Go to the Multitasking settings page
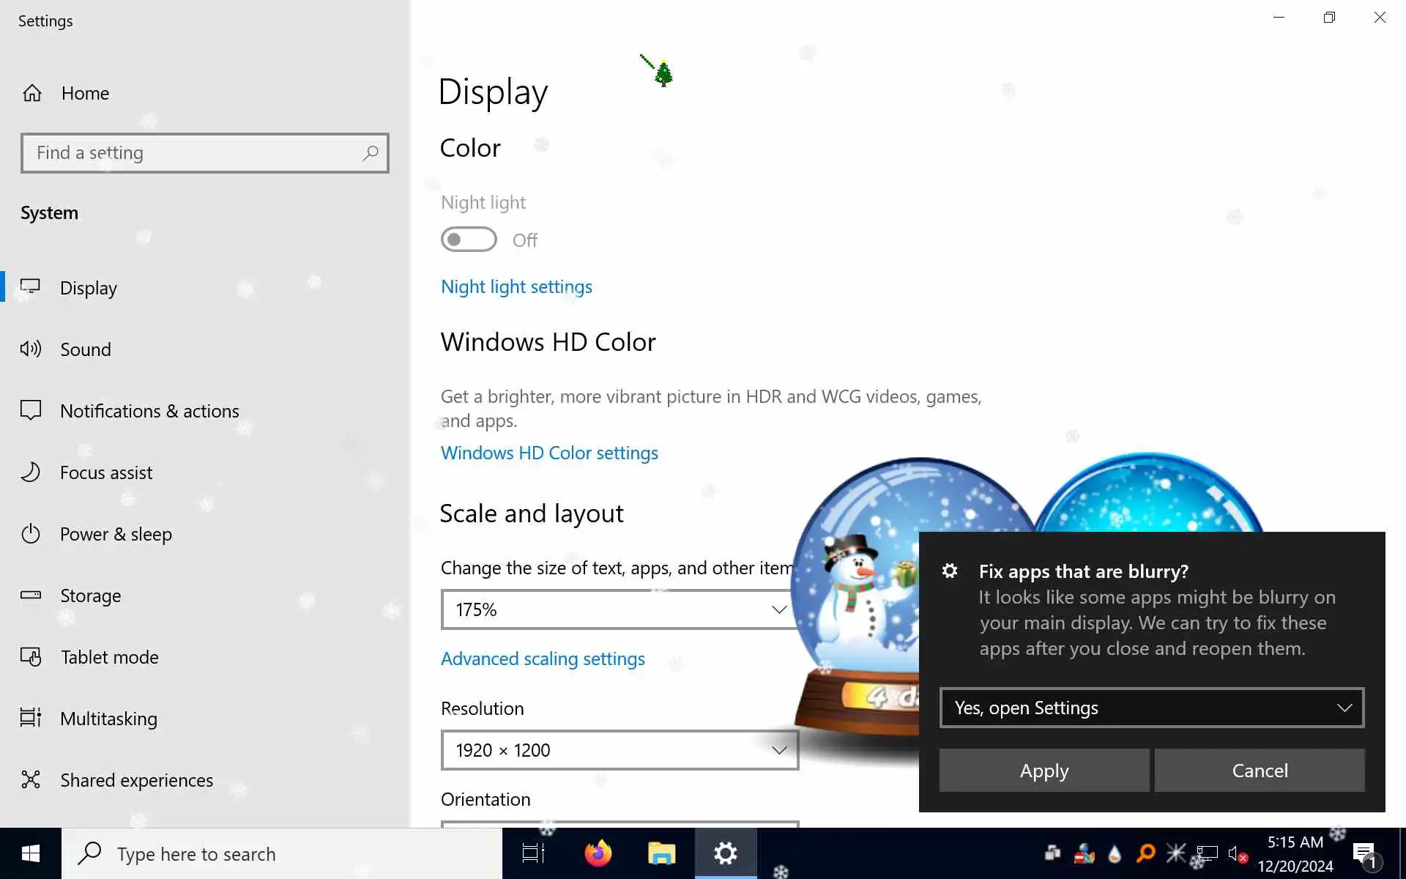This screenshot has height=879, width=1406. 108,719
